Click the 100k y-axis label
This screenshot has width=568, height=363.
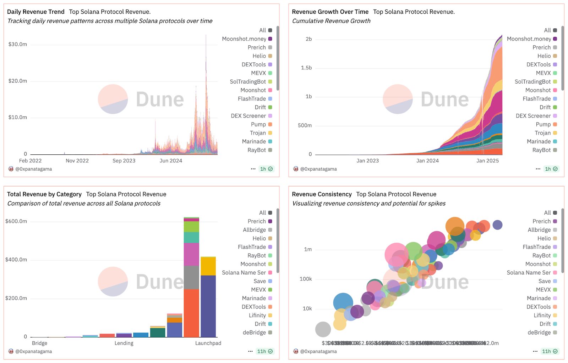pos(306,279)
